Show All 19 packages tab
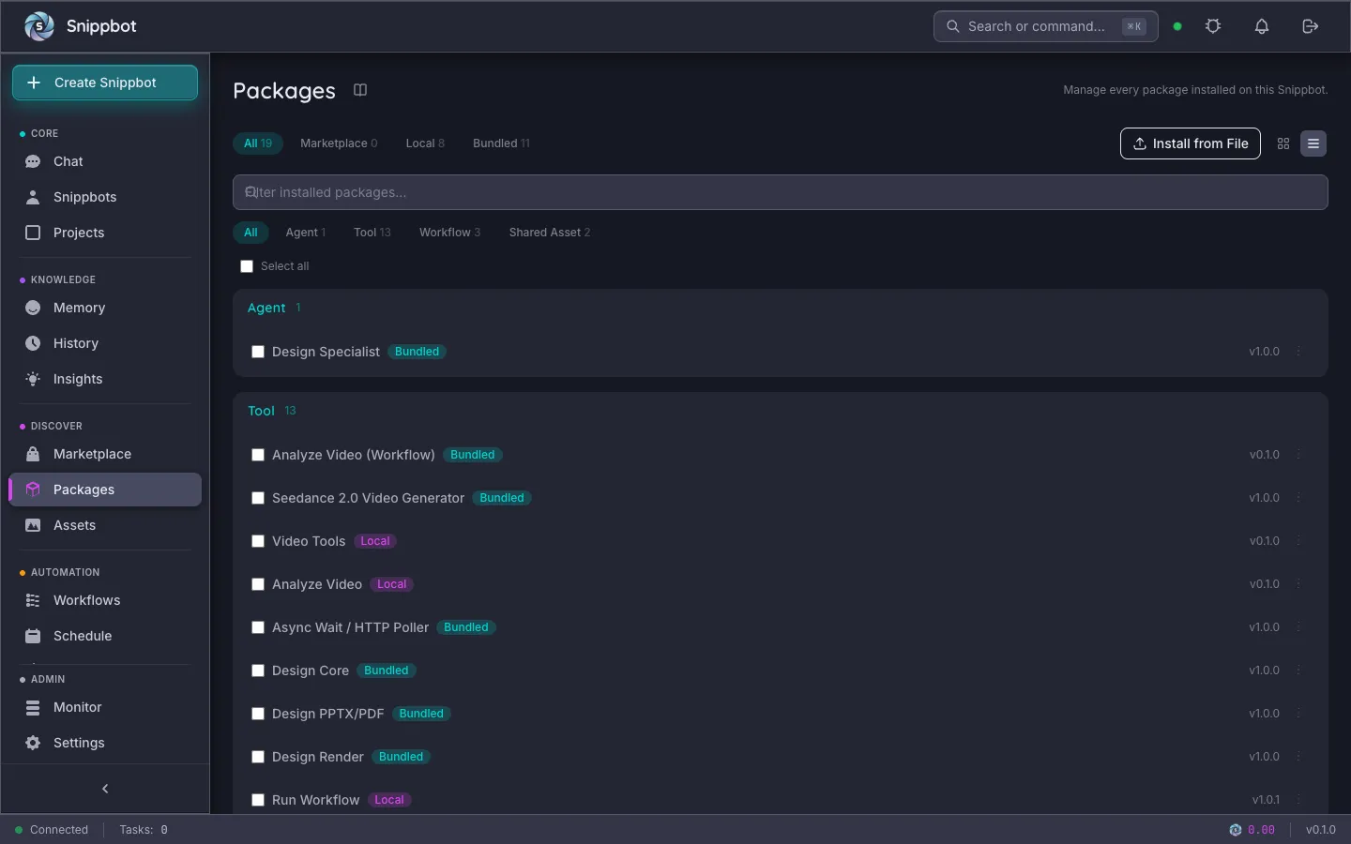The image size is (1351, 844). tap(258, 143)
